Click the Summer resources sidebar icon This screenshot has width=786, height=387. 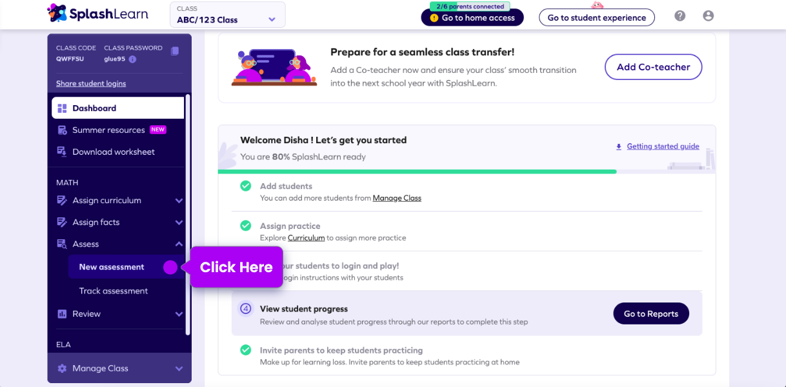click(62, 130)
